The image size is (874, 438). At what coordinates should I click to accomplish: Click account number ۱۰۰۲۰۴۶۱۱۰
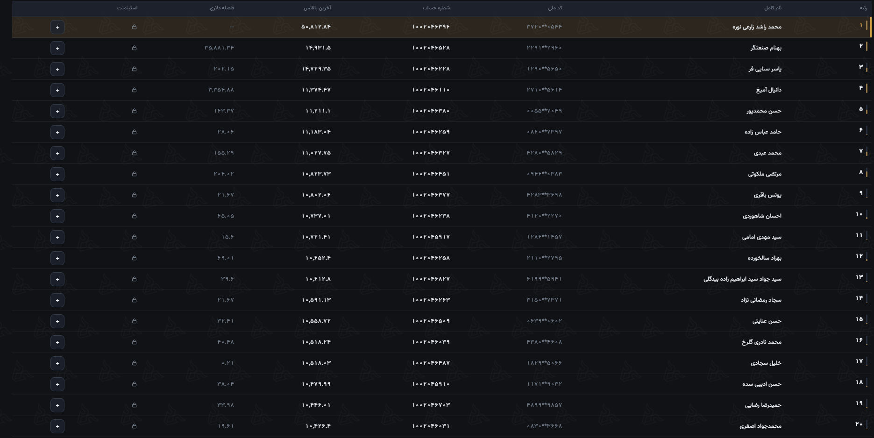click(x=431, y=90)
